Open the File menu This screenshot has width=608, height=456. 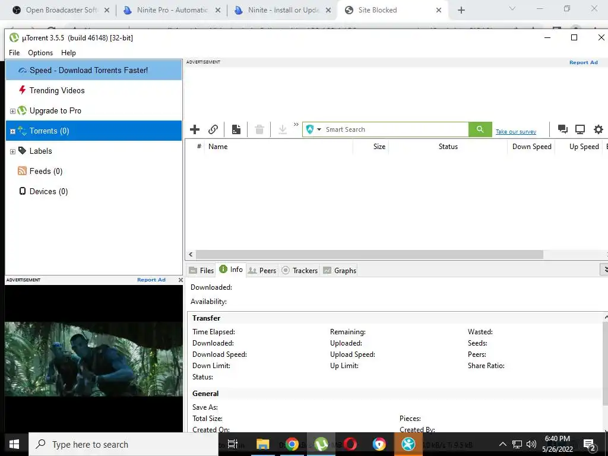14,53
